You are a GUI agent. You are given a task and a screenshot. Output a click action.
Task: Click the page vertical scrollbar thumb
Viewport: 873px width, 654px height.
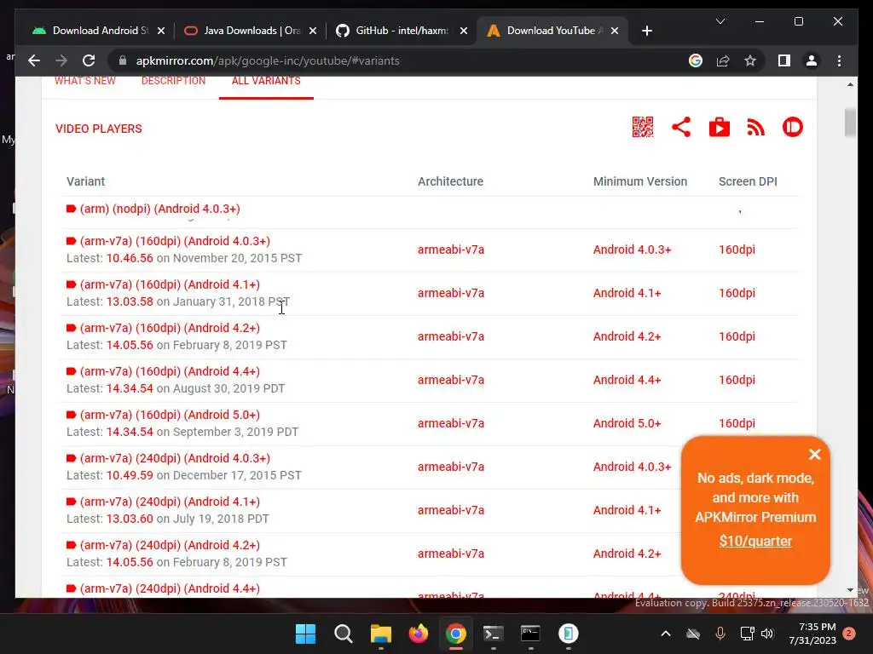[x=850, y=123]
